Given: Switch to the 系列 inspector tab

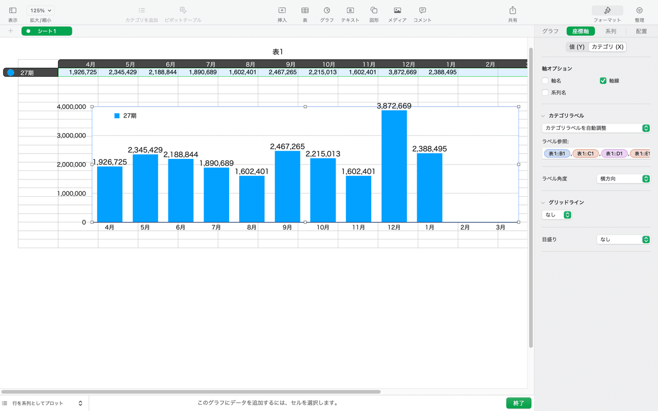Looking at the screenshot, I should coord(611,31).
